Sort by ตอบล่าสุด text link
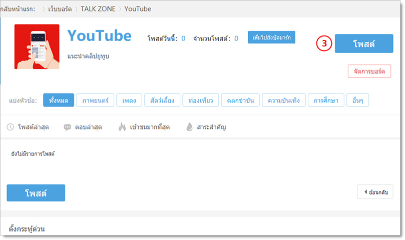 pyautogui.click(x=88, y=127)
